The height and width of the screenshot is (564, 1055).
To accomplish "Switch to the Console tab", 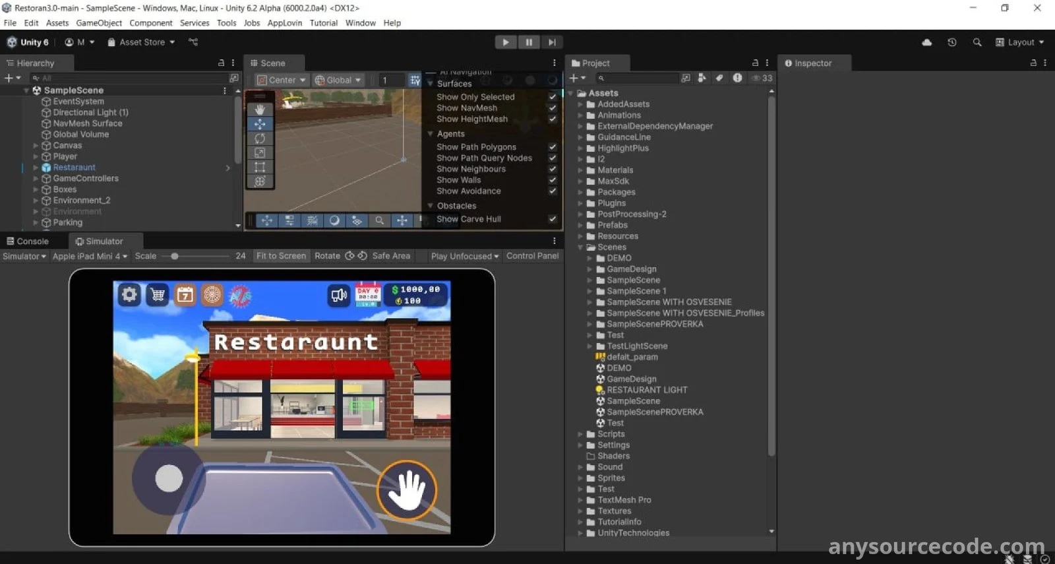I will point(28,241).
